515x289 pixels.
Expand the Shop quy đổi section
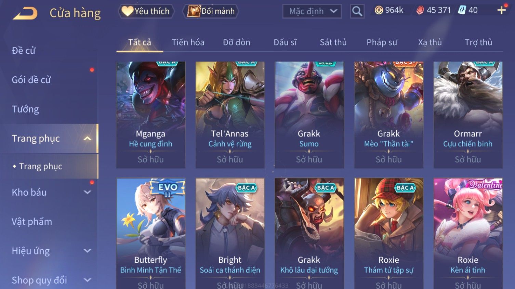pyautogui.click(x=88, y=280)
